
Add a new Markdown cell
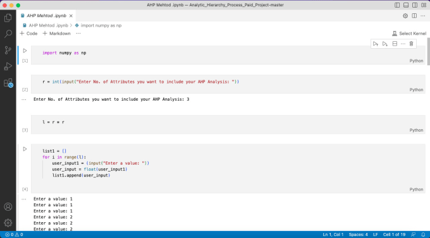coord(56,34)
